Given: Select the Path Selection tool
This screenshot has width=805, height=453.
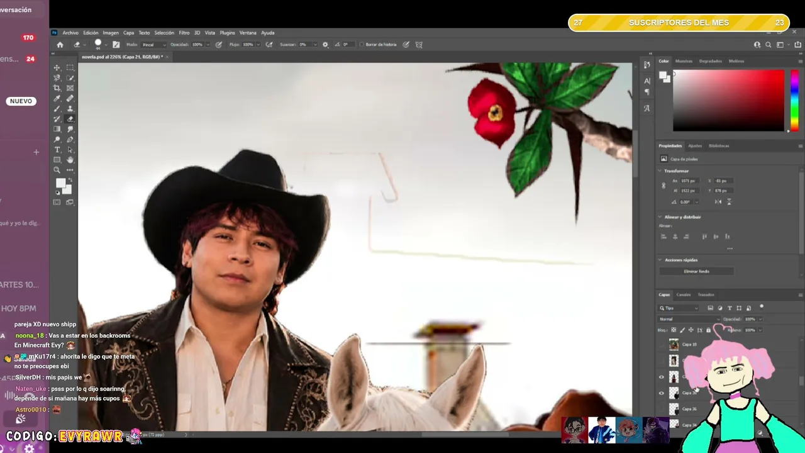Looking at the screenshot, I should pos(70,150).
